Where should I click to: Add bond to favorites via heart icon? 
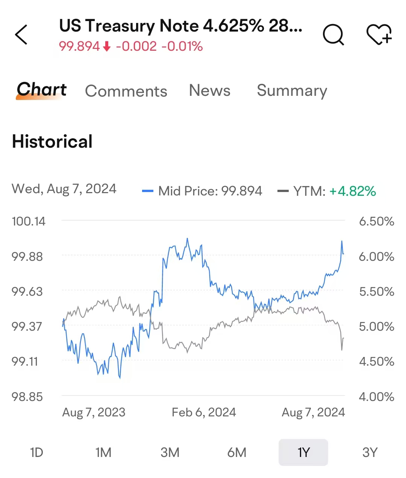379,35
